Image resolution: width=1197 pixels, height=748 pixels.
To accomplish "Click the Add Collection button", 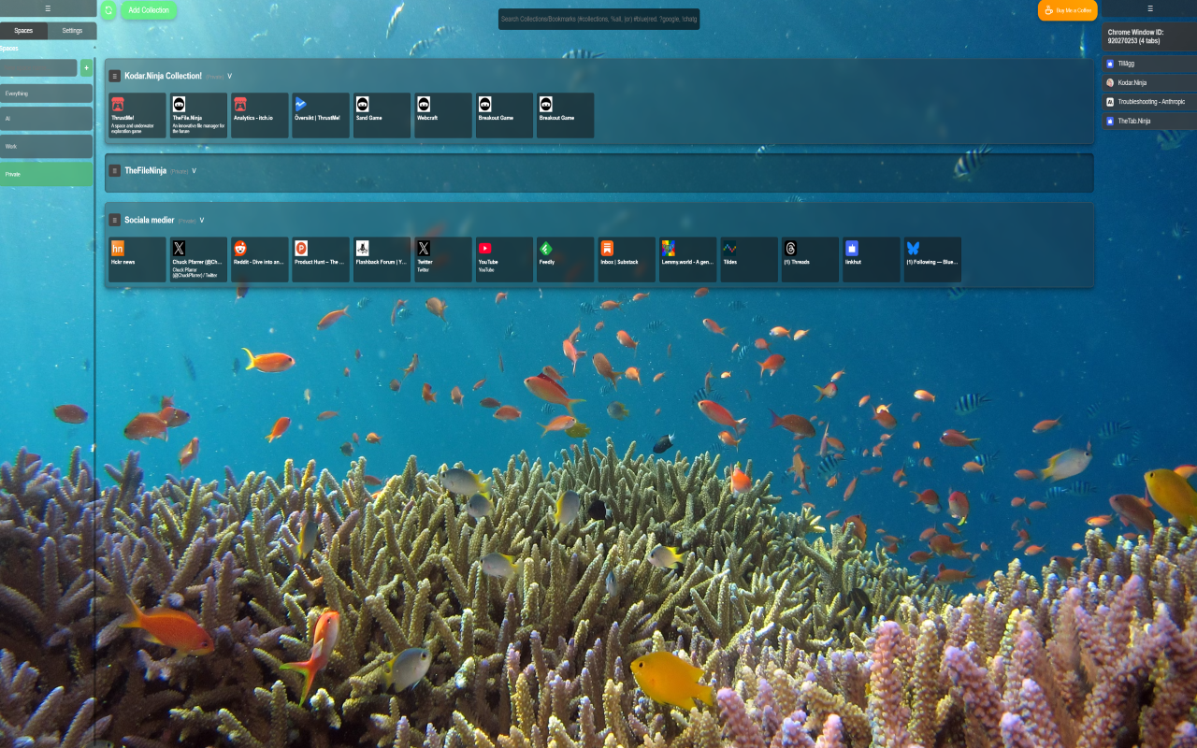I will point(146,10).
